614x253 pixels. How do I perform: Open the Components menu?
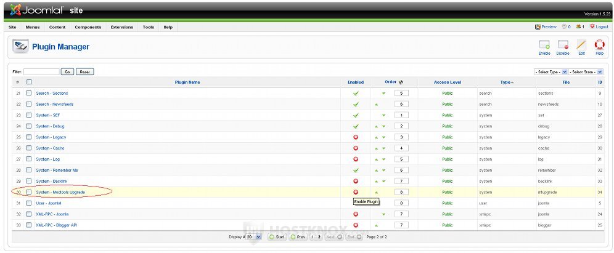click(88, 27)
